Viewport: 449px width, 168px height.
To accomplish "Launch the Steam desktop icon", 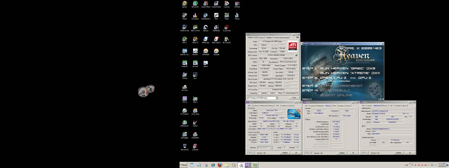I will (x=185, y=16).
